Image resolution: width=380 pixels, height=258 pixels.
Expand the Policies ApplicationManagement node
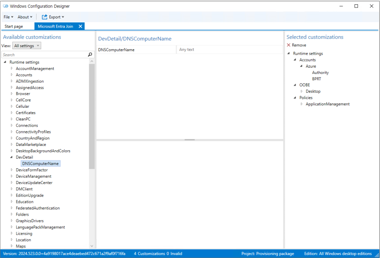302,104
